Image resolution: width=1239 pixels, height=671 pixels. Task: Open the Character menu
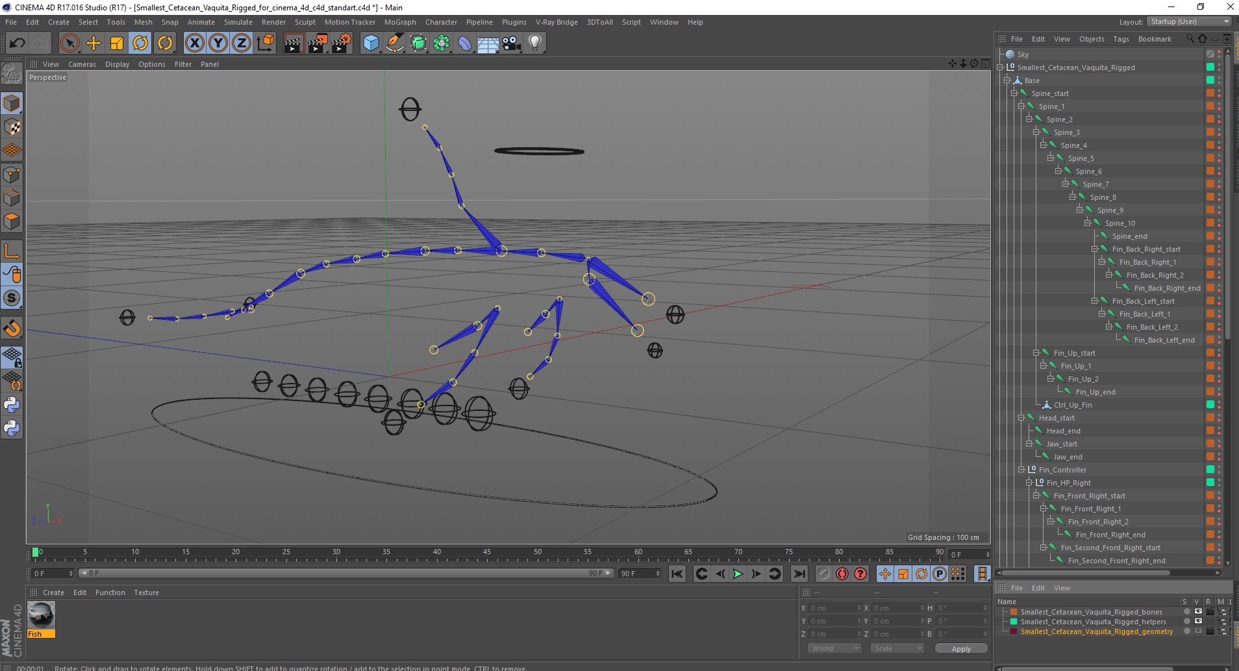[441, 22]
